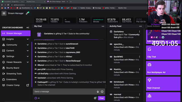Click the Insights chart icon

click(x=4, y=39)
